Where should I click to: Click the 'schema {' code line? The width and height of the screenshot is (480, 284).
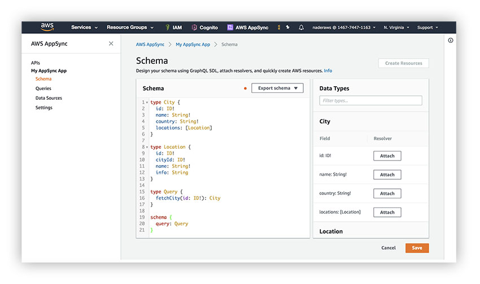coord(162,217)
